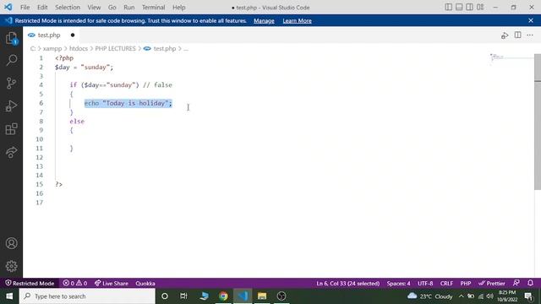Toggle Primary Side Bar layout icon

(x=449, y=7)
